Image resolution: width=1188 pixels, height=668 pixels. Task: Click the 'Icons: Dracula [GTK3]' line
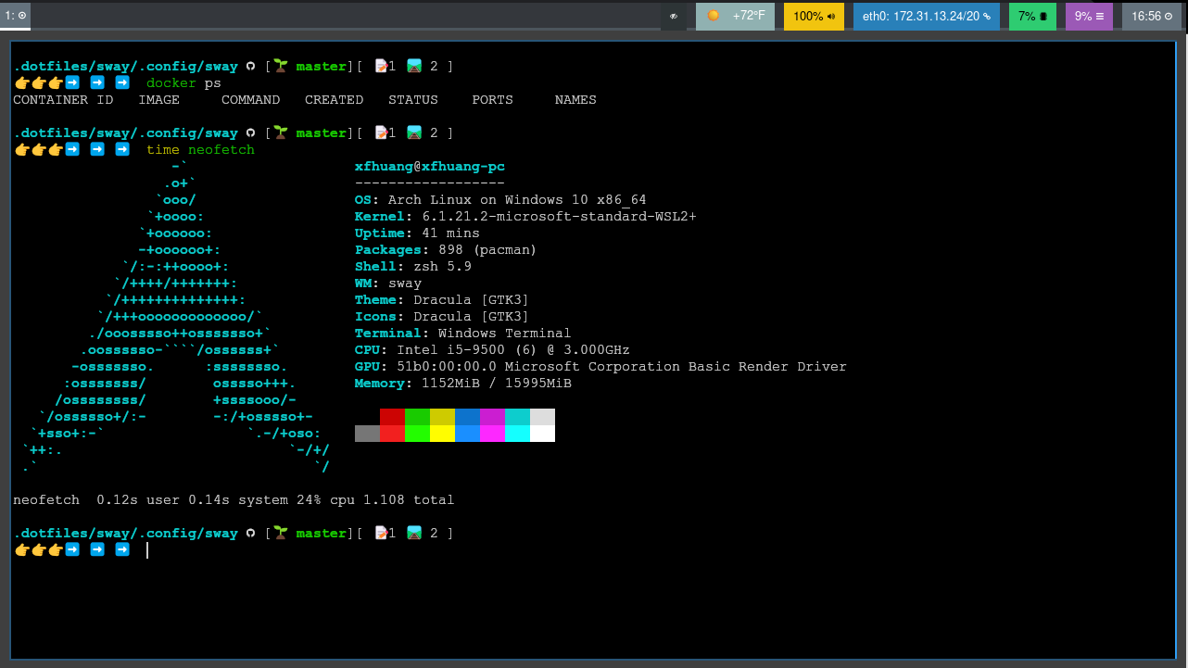pyautogui.click(x=442, y=317)
